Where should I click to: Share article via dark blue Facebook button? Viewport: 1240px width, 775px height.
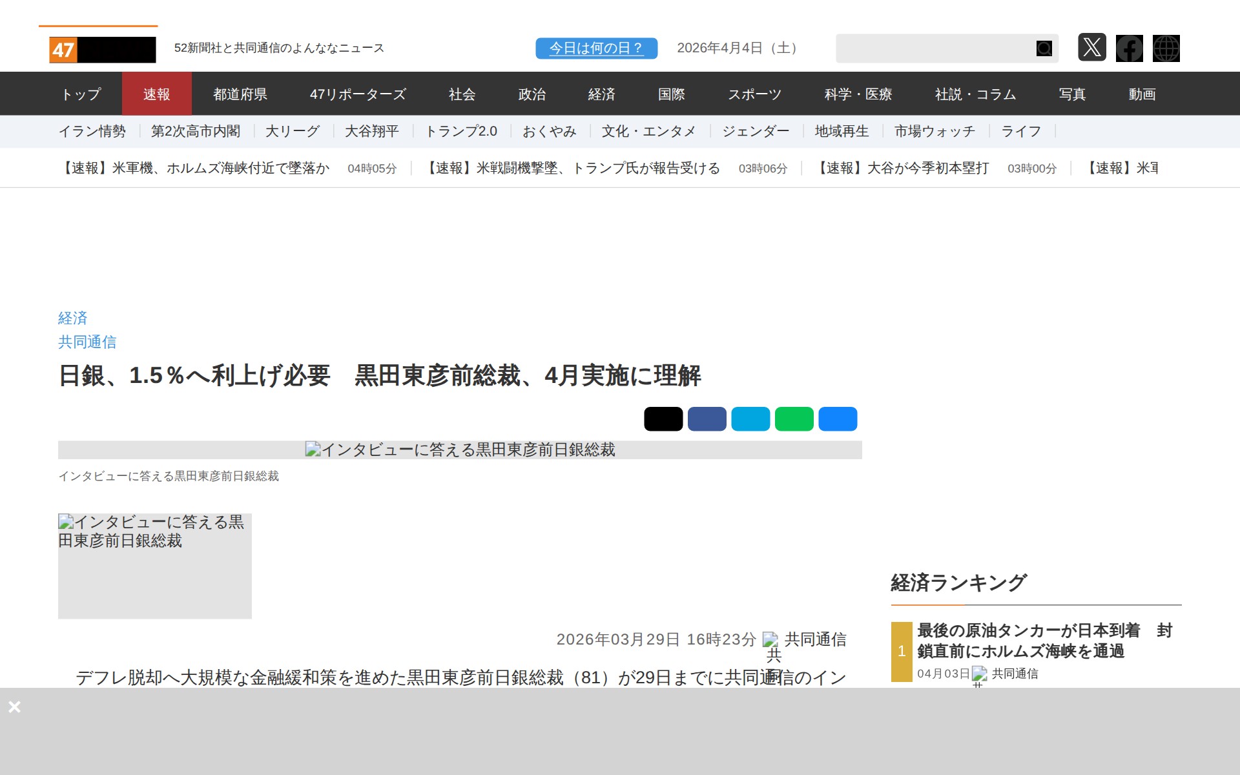[707, 418]
